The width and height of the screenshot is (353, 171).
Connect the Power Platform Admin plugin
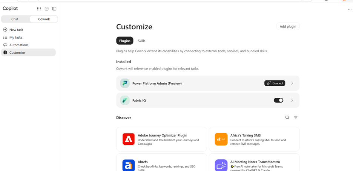tap(275, 83)
